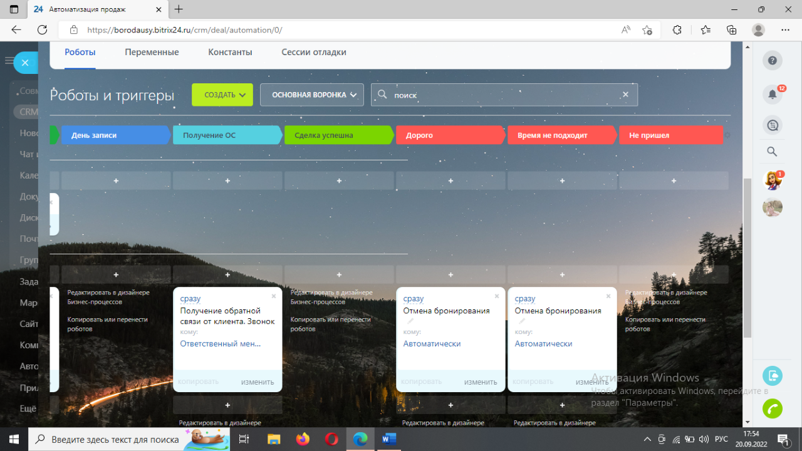Open the СОЗДАТЬ dropdown
This screenshot has height=451, width=802.
point(222,95)
